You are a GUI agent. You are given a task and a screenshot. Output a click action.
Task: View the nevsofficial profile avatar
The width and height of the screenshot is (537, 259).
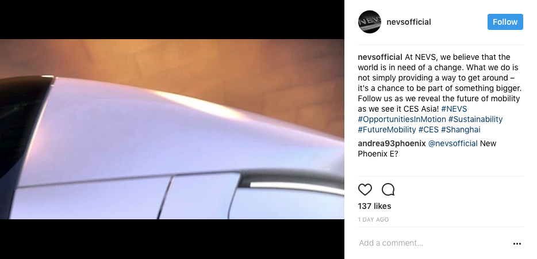tap(369, 22)
